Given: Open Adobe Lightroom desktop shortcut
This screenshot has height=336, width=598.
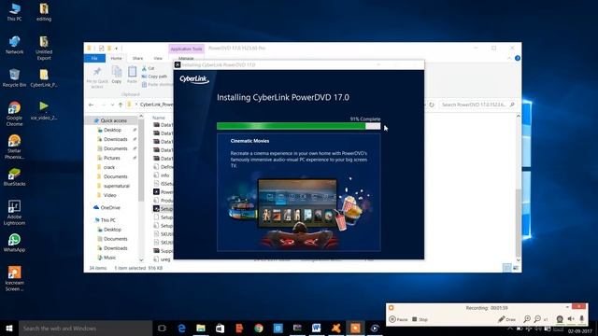Looking at the screenshot, I should pyautogui.click(x=15, y=213).
